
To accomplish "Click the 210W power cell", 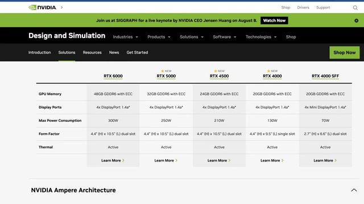I will pyautogui.click(x=219, y=121).
